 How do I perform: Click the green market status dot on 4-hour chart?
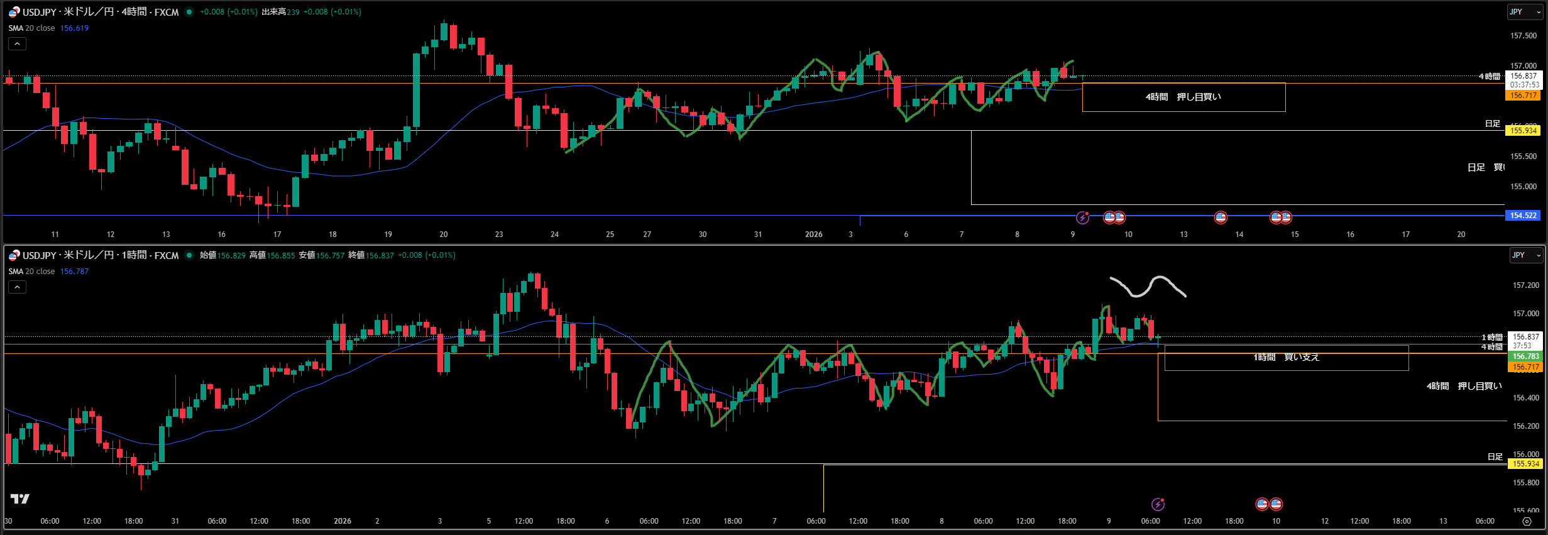(x=189, y=12)
